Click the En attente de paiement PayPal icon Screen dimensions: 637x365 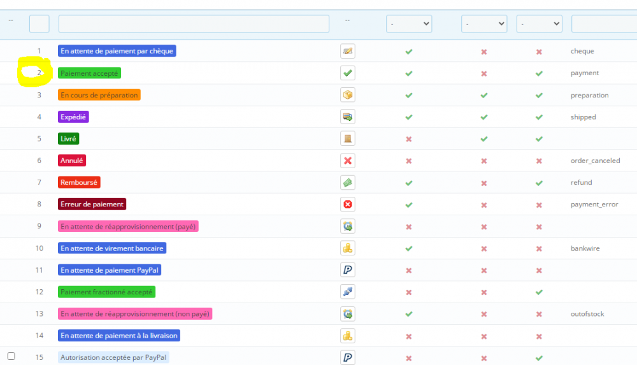click(x=348, y=270)
